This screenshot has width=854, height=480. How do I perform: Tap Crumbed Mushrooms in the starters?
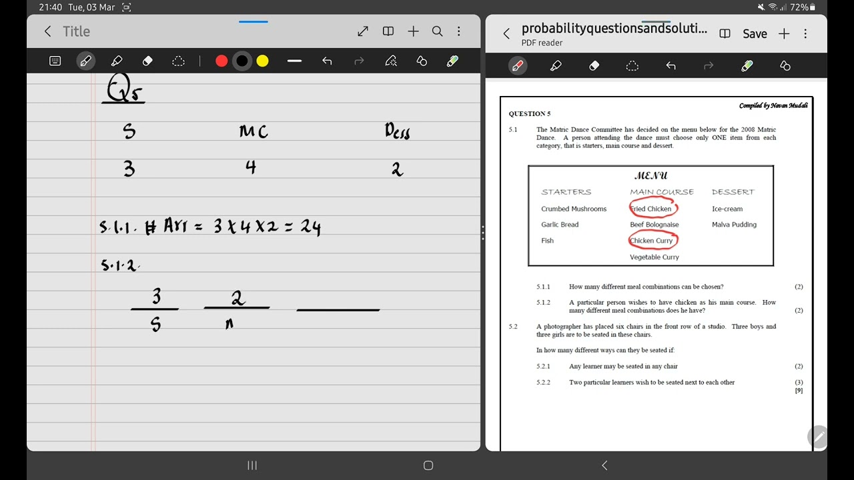[x=574, y=209]
